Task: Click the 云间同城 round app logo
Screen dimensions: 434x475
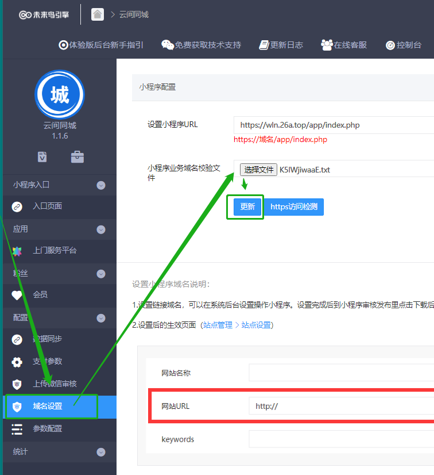Action: (60, 95)
